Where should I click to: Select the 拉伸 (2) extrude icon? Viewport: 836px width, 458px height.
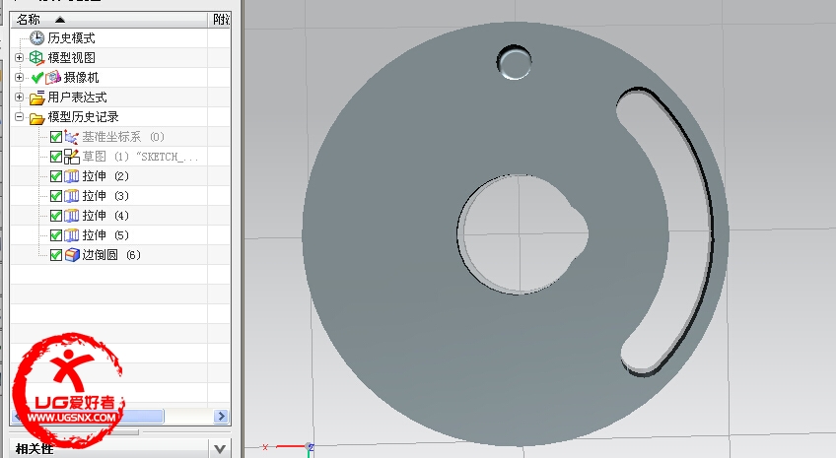pos(71,176)
